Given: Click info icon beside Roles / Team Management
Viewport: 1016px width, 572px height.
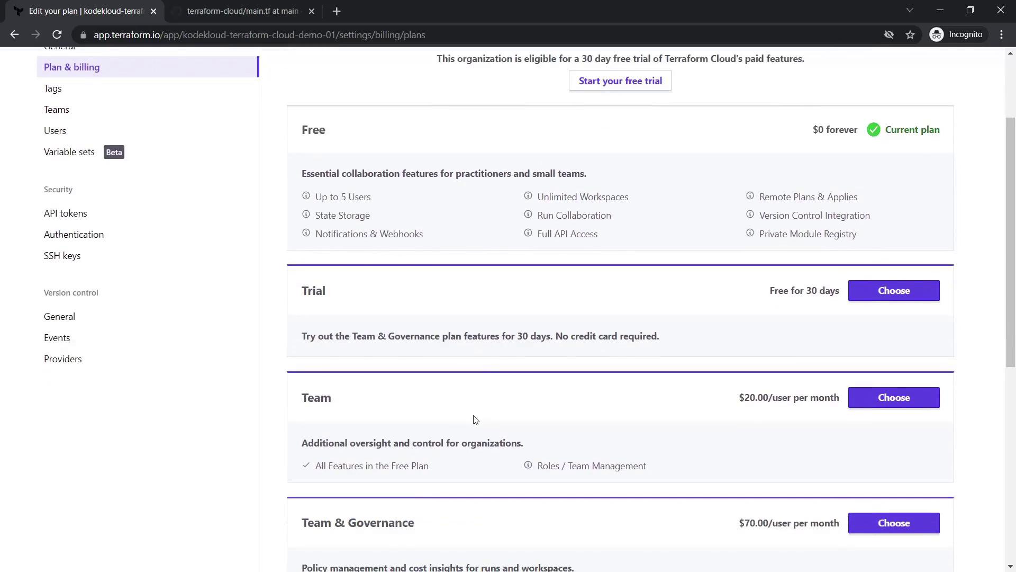Looking at the screenshot, I should pyautogui.click(x=528, y=465).
